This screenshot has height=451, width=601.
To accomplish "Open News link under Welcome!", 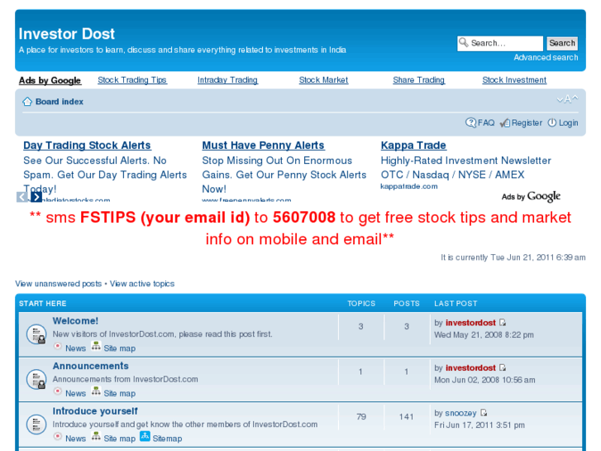I will click(x=75, y=348).
